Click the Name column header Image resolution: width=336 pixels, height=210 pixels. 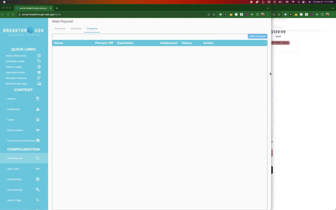tap(58, 43)
